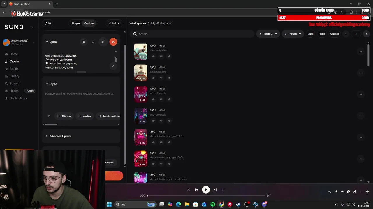
Task: Collapse the Suno sidebar with arrow
Action: pyautogui.click(x=32, y=27)
